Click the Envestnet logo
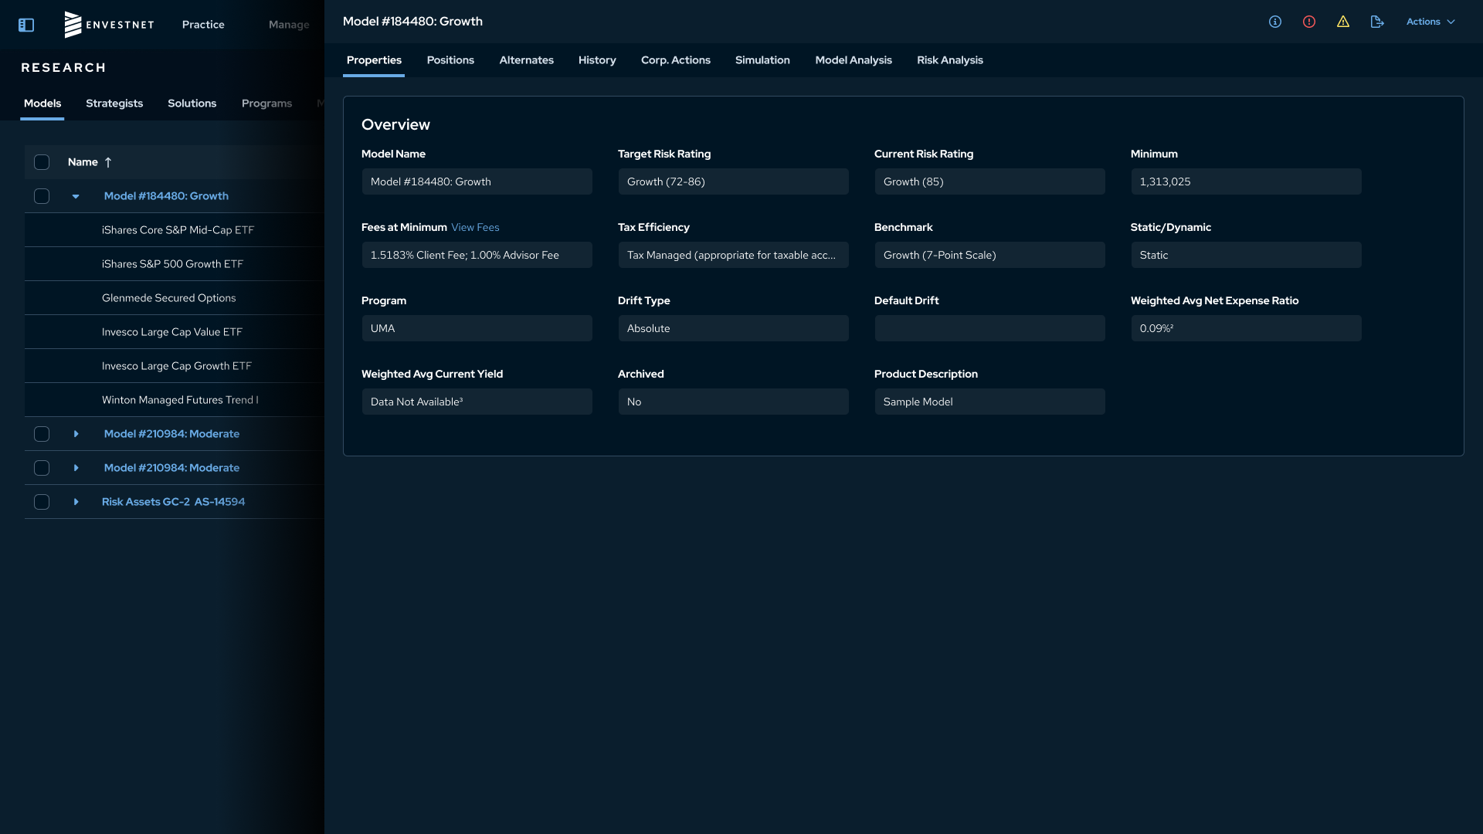The height and width of the screenshot is (834, 1483). [x=109, y=25]
